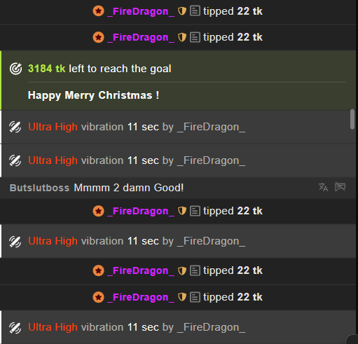This screenshot has height=344, width=358.
Task: Click Mmmm 2 damn Good message text
Action: (129, 188)
